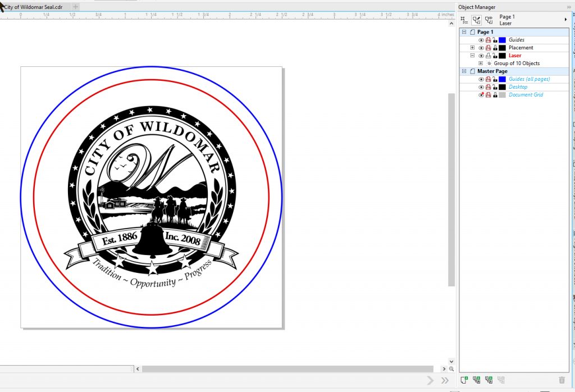This screenshot has width=575, height=392.
Task: Click the Page 1 page icon
Action: coord(472,32)
